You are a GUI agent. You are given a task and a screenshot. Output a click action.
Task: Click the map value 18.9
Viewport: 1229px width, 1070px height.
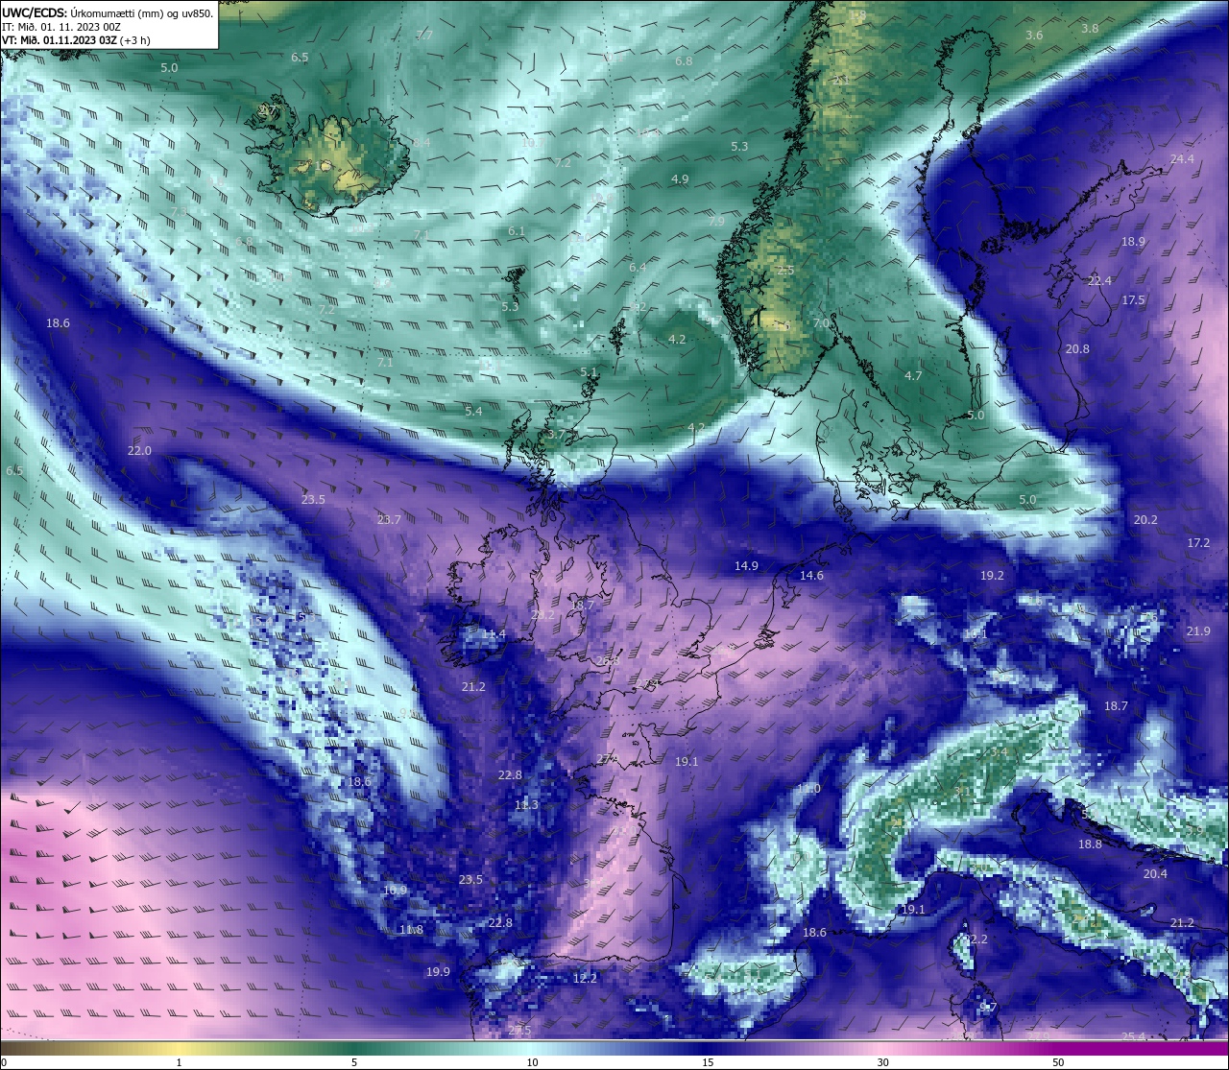pos(1133,242)
